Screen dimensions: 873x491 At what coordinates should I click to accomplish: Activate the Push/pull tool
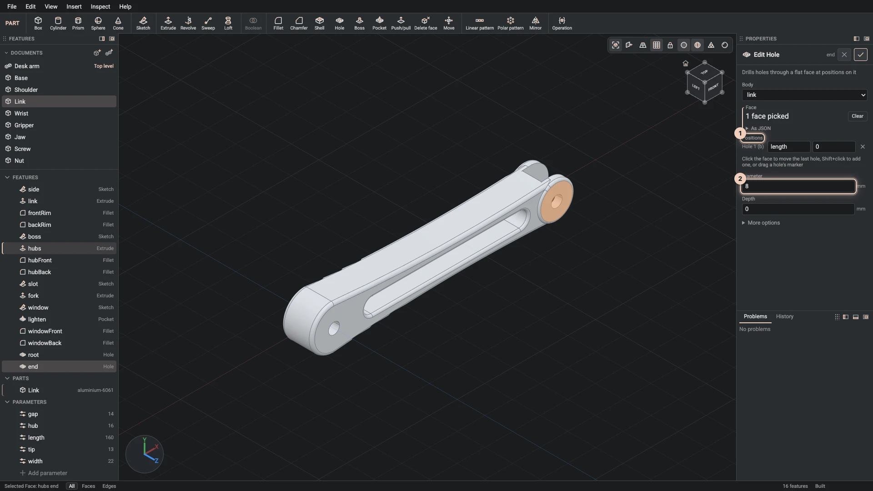[x=401, y=23]
